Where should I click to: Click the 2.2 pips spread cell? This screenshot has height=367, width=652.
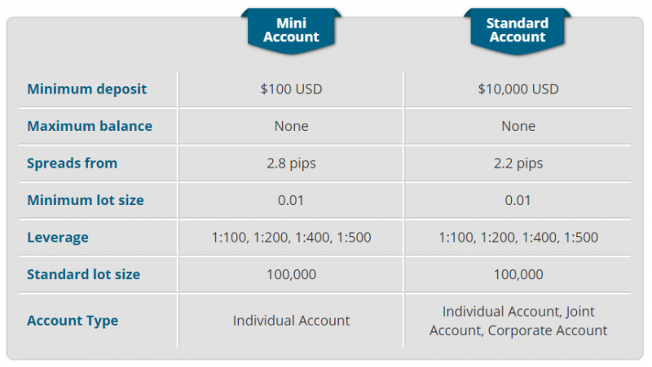[x=518, y=164]
